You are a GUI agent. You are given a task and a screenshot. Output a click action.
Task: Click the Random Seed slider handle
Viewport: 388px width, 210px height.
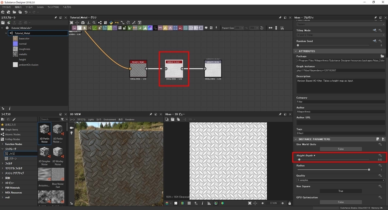coord(298,45)
